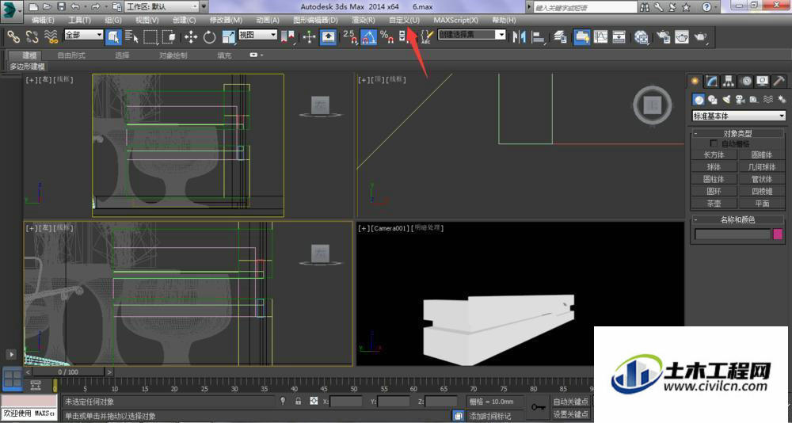Switch to the 自由形式 ribbon tab
The height and width of the screenshot is (423, 792).
(71, 55)
